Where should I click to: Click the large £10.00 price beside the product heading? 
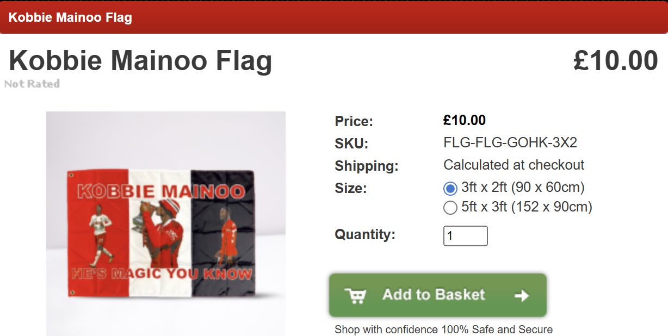coord(616,60)
